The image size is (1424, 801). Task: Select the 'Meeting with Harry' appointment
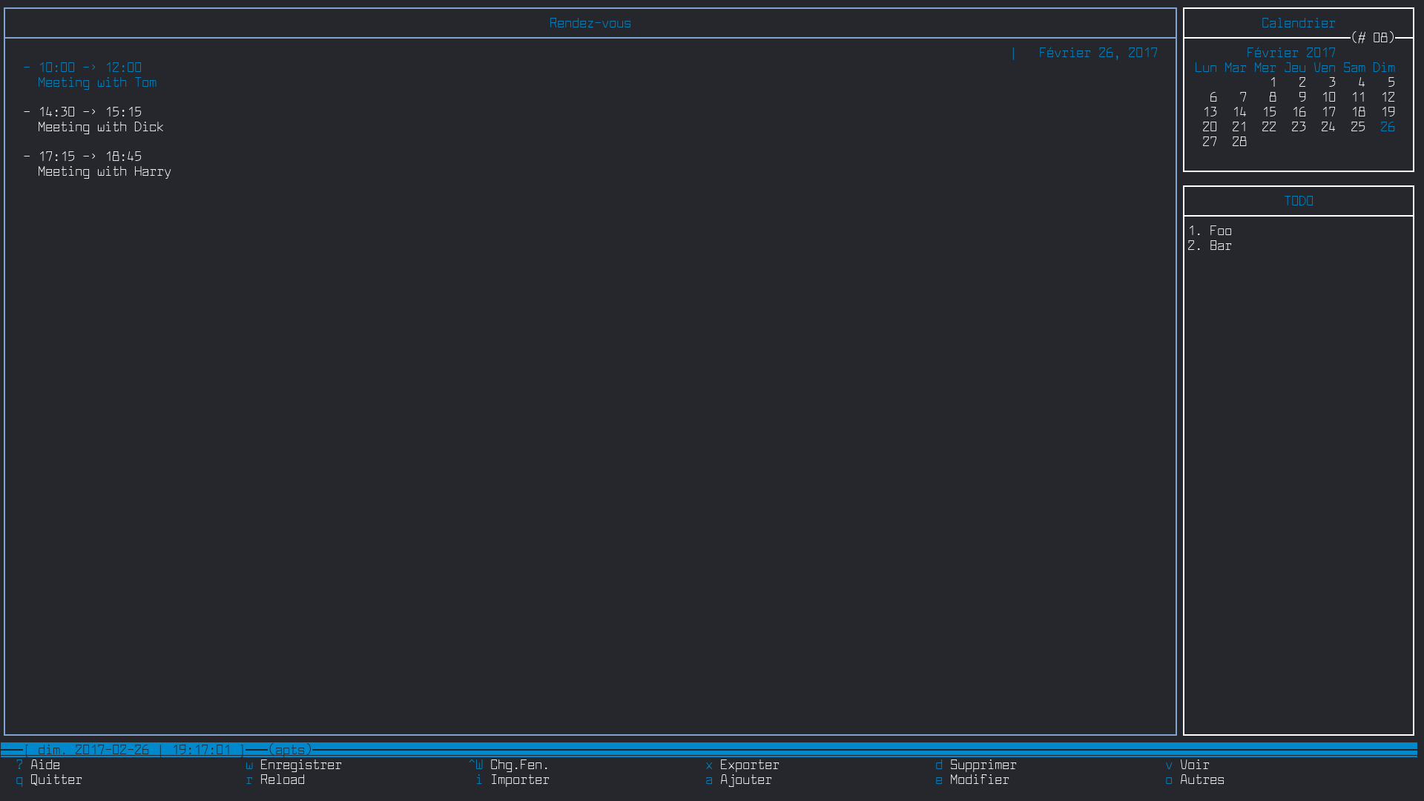click(x=104, y=171)
